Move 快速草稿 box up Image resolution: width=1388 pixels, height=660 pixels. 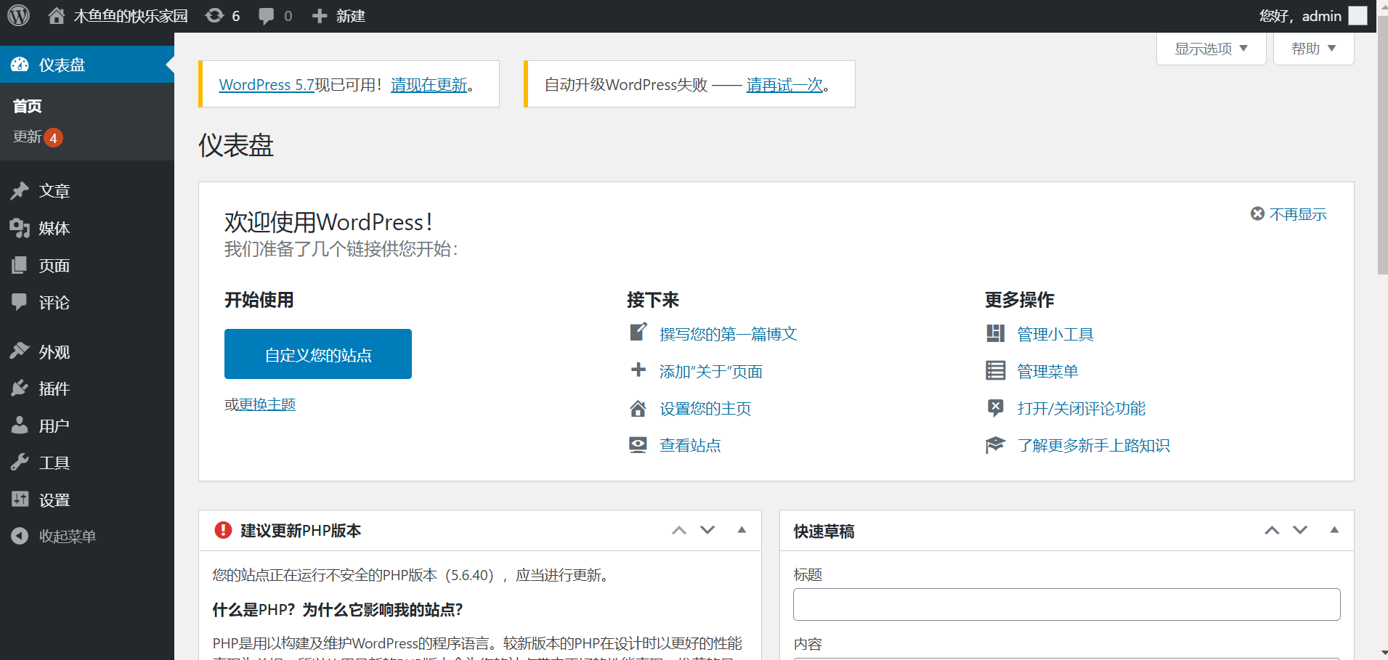point(1272,530)
